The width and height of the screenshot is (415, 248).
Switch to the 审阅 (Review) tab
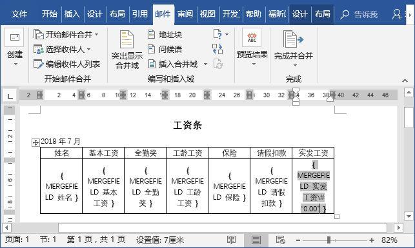point(185,14)
